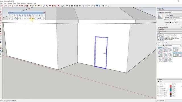This screenshot has height=102, width=182.
Task: Click the Layer0 red color swatch
Action: click(171, 86)
